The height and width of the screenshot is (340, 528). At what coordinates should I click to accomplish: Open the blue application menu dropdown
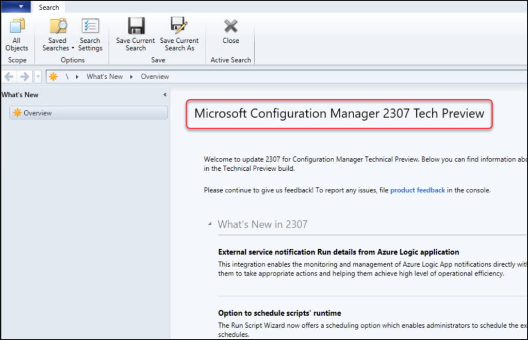coord(15,6)
